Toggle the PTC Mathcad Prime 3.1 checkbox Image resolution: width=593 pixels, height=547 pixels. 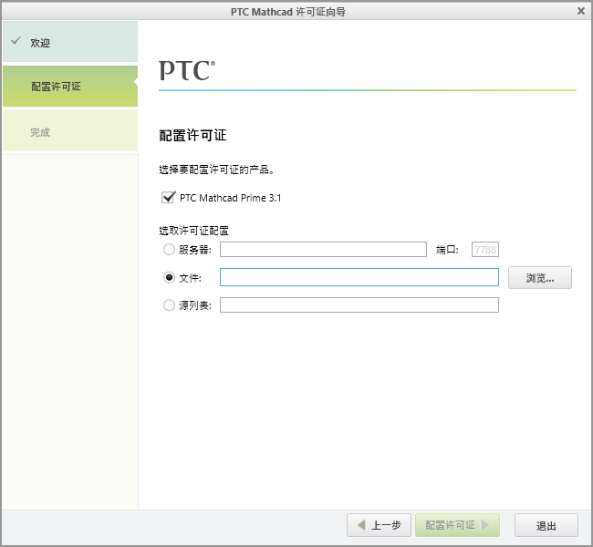click(x=168, y=197)
